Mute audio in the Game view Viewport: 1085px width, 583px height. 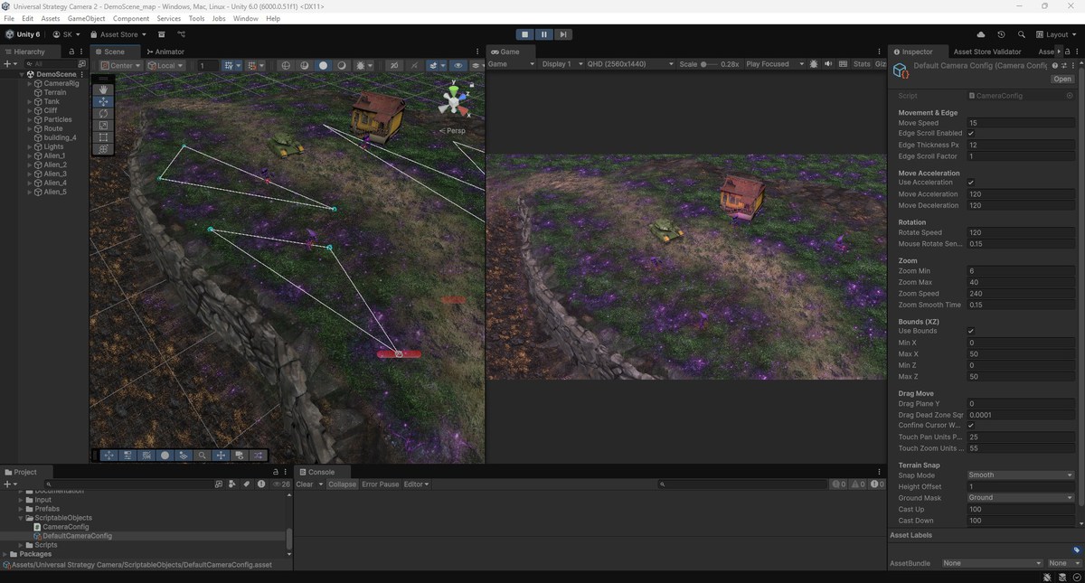[x=828, y=64]
